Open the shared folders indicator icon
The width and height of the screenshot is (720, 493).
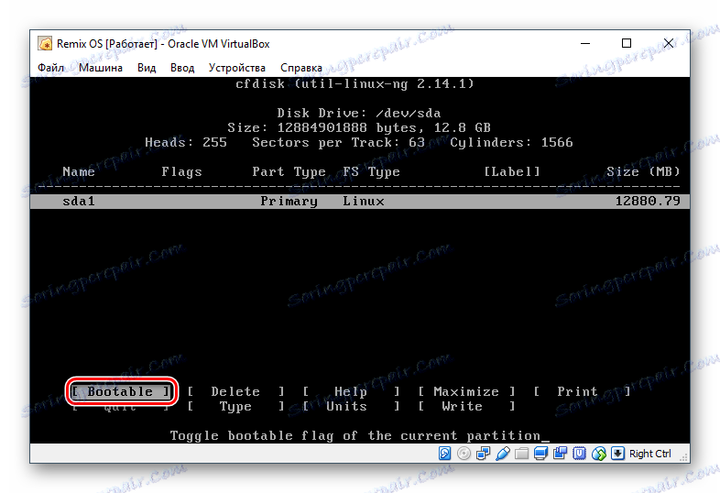coord(521,454)
